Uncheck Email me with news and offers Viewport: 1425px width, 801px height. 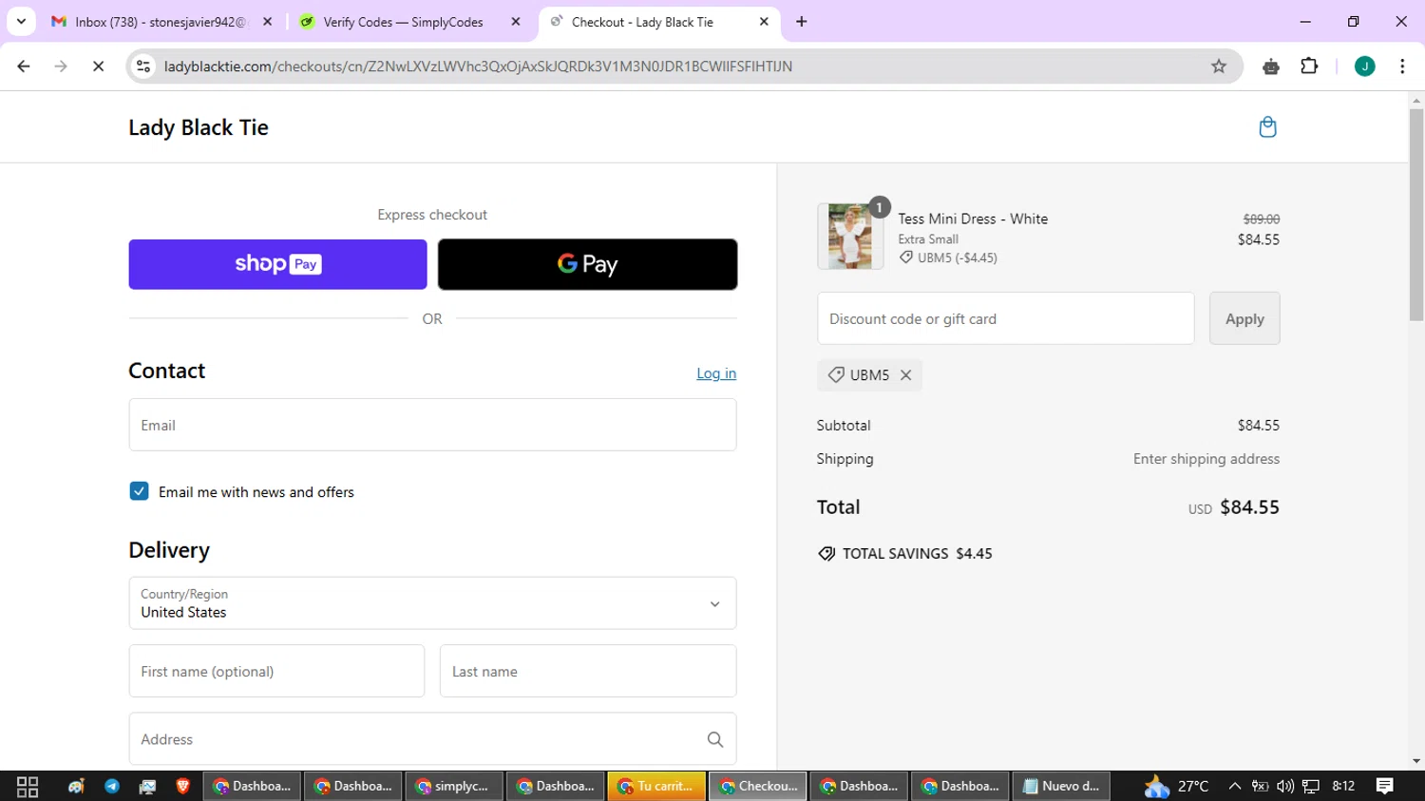click(139, 491)
